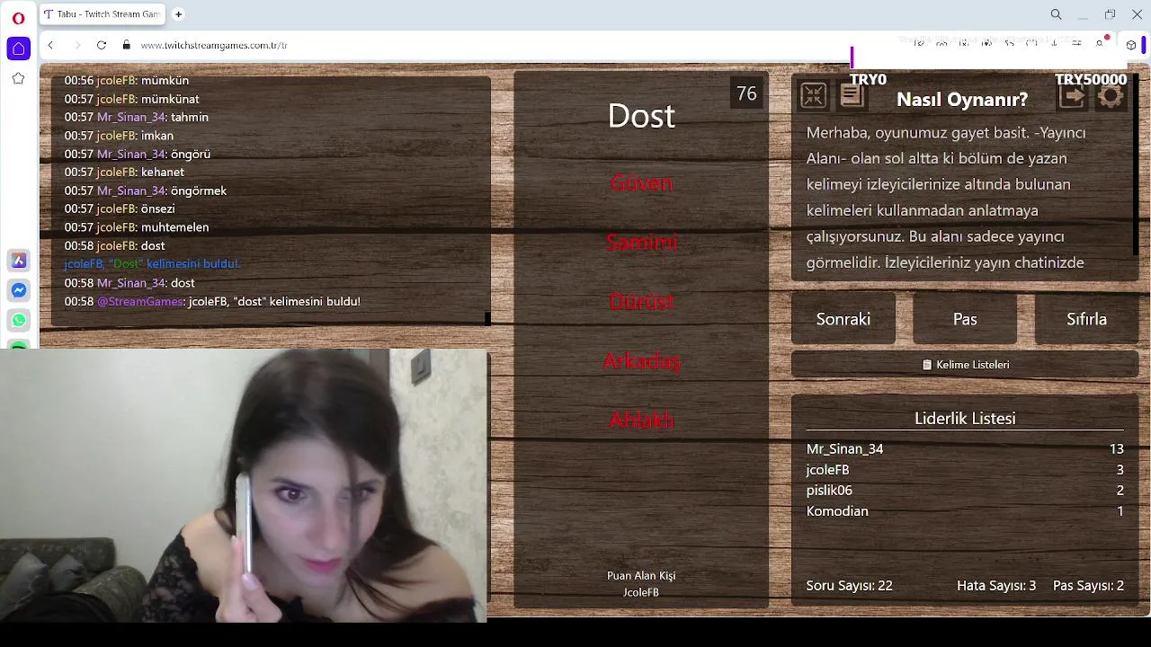Click the Nasıl Oynanır? heading
This screenshot has height=647, width=1151.
coord(962,100)
